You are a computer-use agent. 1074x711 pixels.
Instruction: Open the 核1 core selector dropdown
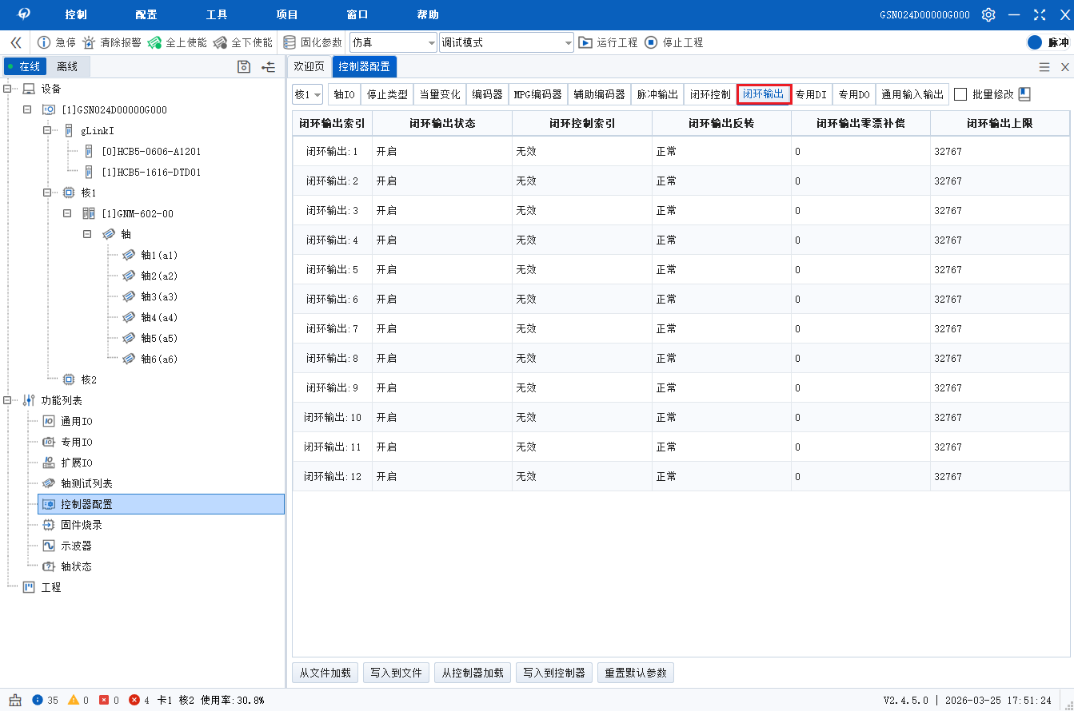(307, 94)
